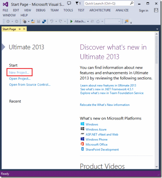Expand the open documents dropdown arrow
The width and height of the screenshot is (162, 178).
[x=157, y=29]
